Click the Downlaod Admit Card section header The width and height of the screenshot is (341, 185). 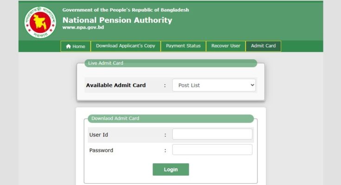(171, 118)
